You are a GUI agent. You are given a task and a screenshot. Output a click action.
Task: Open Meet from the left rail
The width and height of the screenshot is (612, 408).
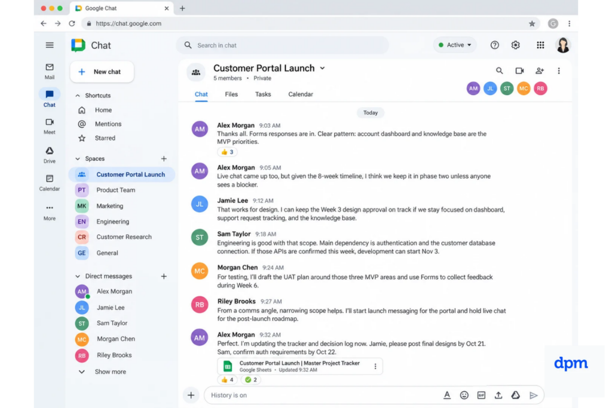tap(50, 127)
